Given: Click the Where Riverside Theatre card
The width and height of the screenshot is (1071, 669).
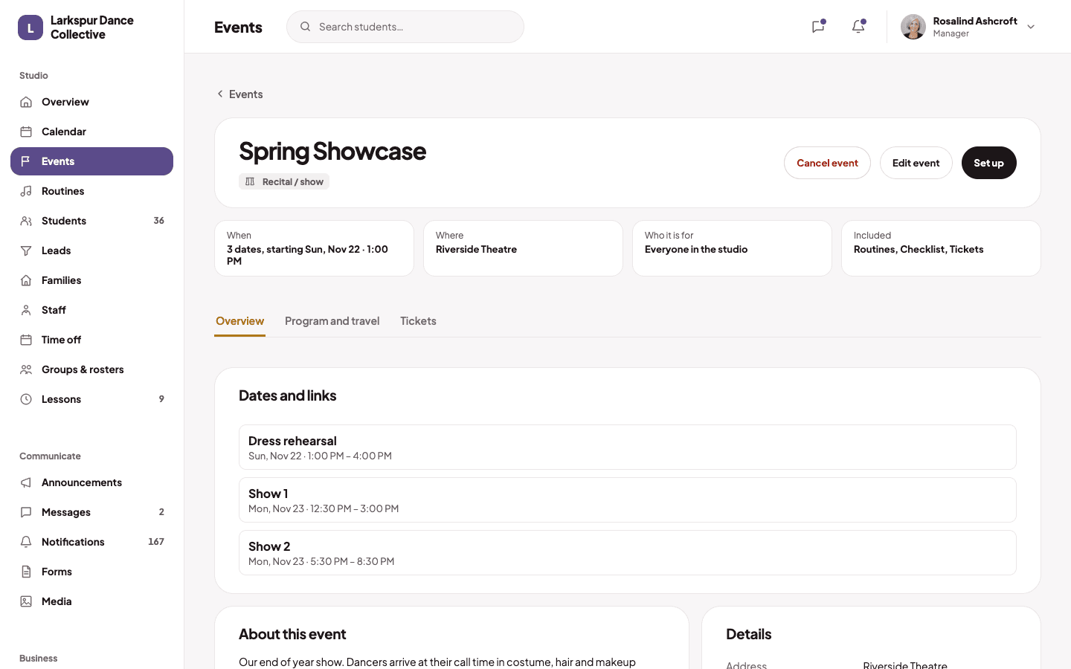Looking at the screenshot, I should point(523,248).
